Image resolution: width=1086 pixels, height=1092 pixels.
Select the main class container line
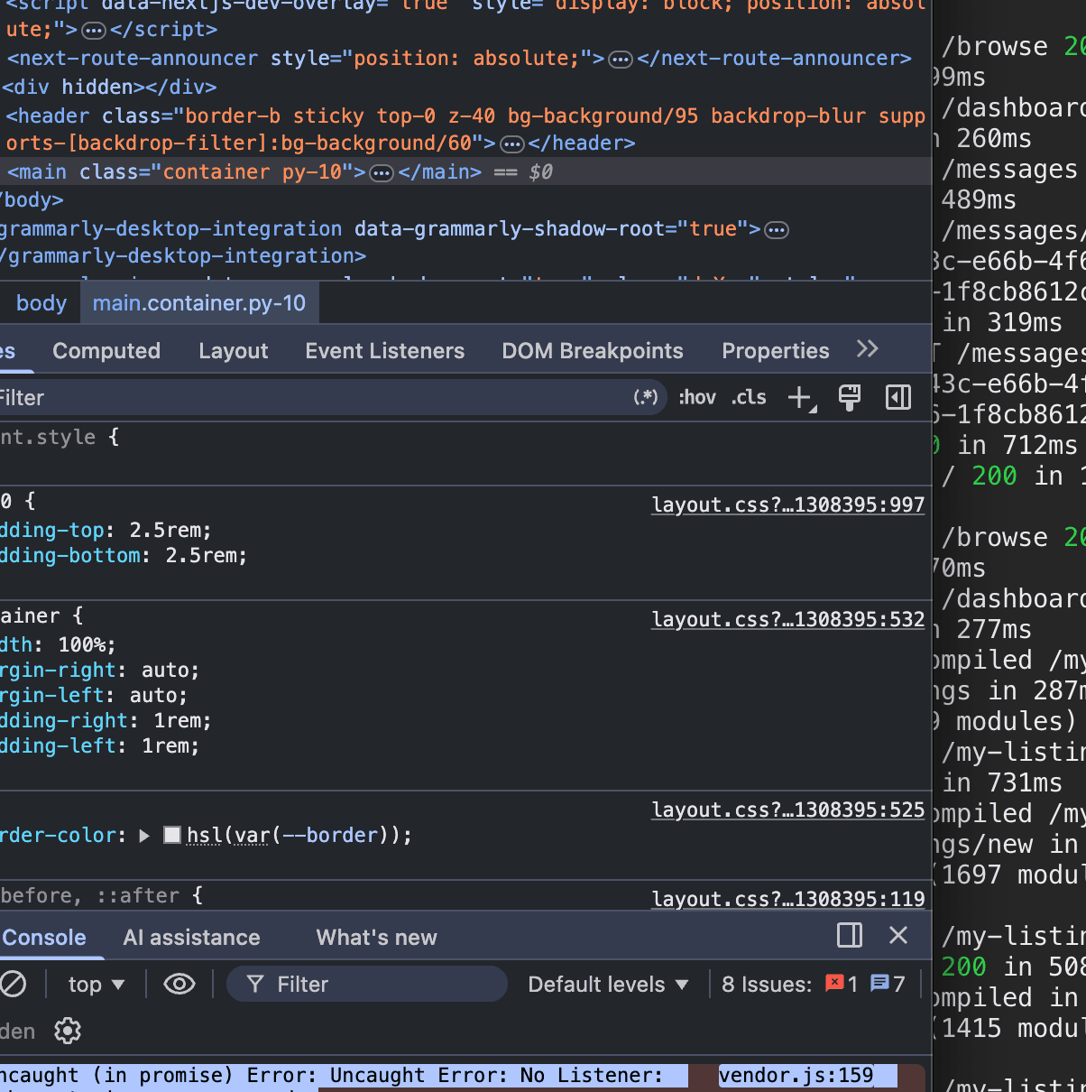465,172
